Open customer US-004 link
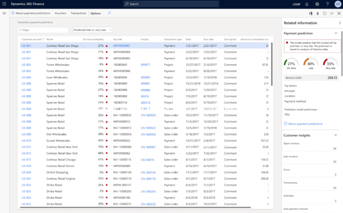343x213 pixels. [26, 78]
